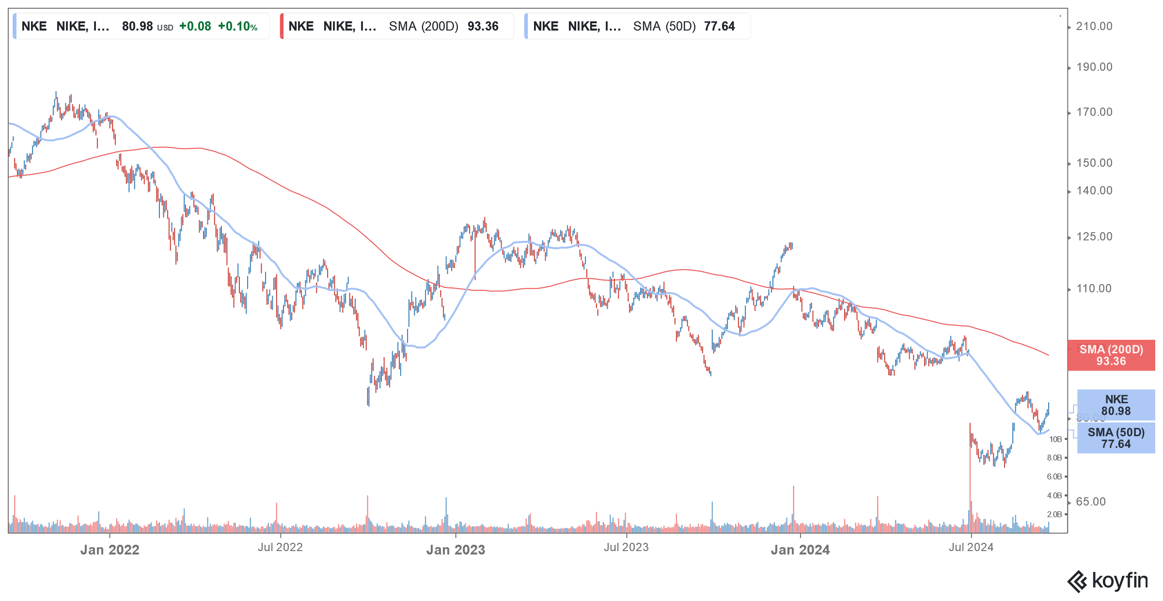Click the NKE 80.98 price axis label

1116,405
